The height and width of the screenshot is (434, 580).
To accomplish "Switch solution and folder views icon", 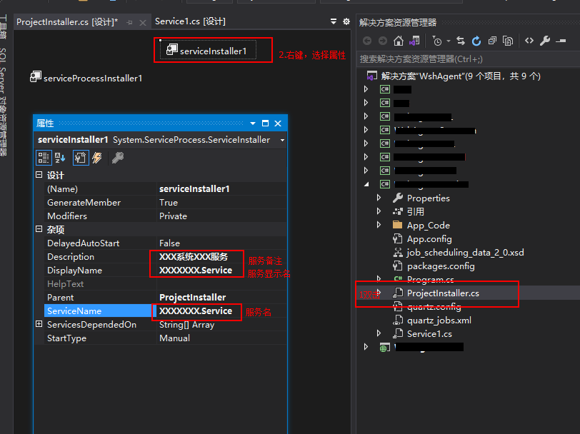I will [414, 41].
